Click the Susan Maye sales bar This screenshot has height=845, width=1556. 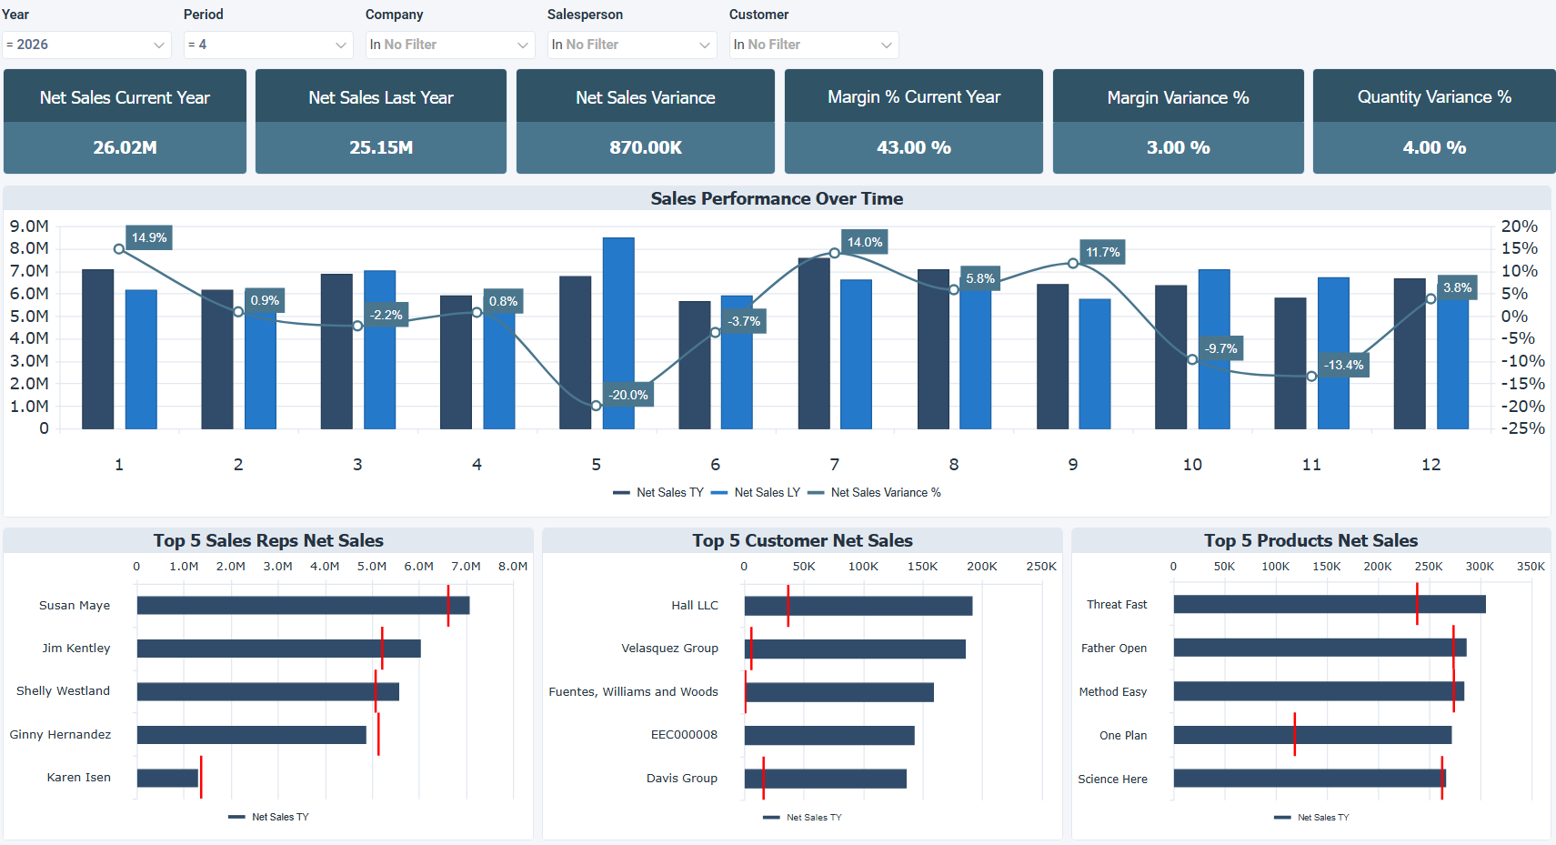pyautogui.click(x=304, y=605)
